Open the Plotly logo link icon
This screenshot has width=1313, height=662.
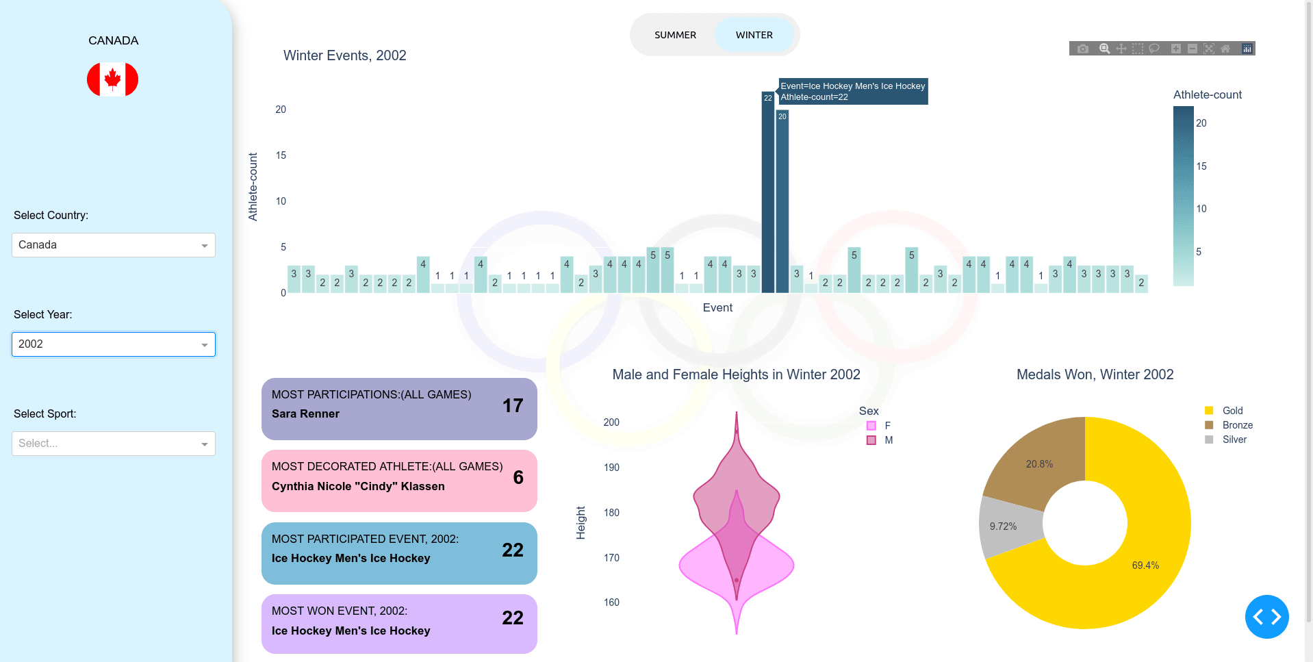click(1247, 49)
